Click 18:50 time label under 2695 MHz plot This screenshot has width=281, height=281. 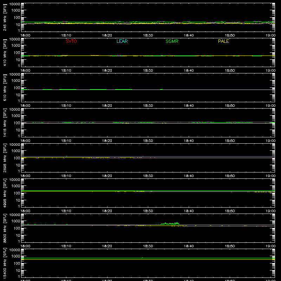(x=230, y=176)
